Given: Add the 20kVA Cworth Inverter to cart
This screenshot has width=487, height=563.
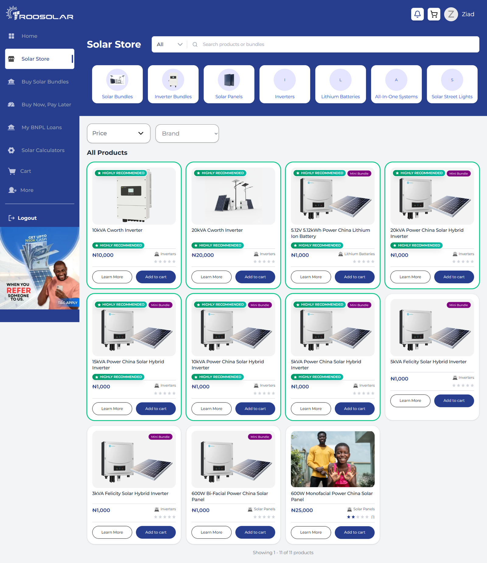Looking at the screenshot, I should [255, 277].
